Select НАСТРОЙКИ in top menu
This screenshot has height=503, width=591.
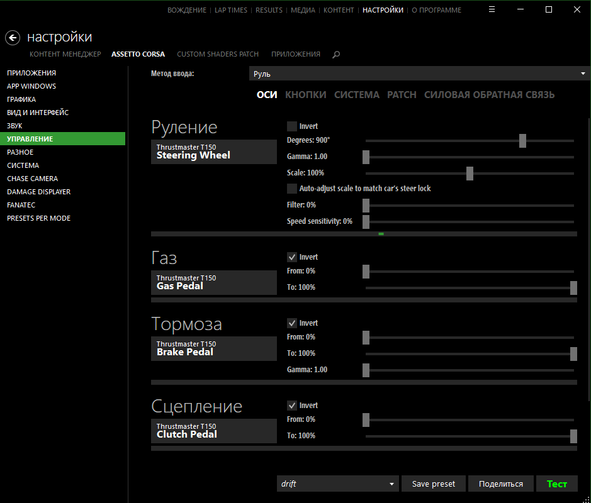click(383, 10)
